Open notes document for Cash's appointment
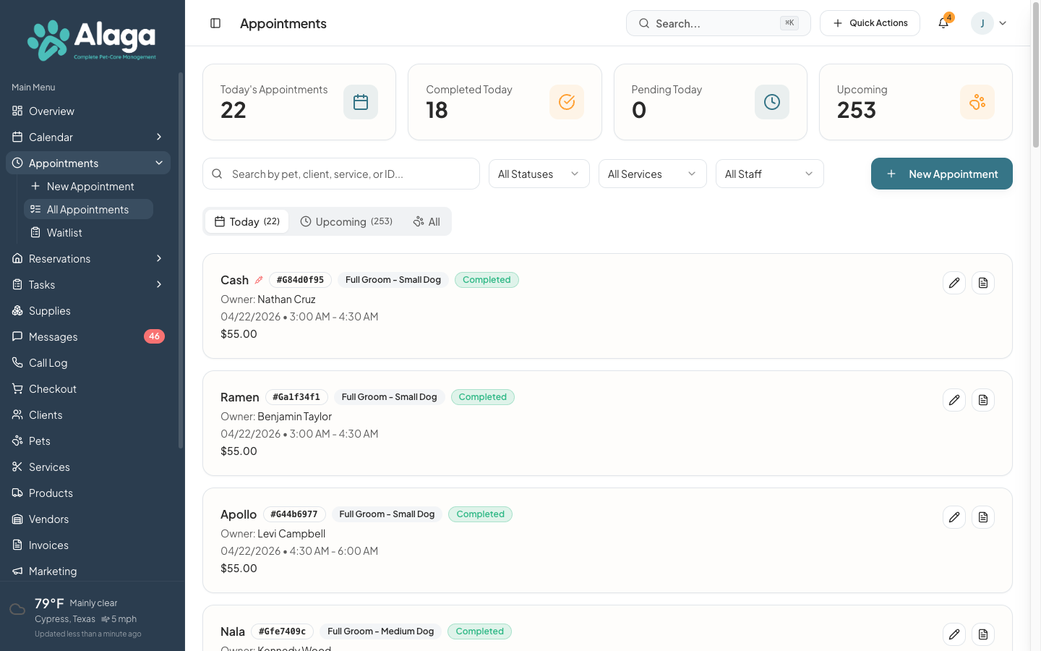 pyautogui.click(x=983, y=283)
